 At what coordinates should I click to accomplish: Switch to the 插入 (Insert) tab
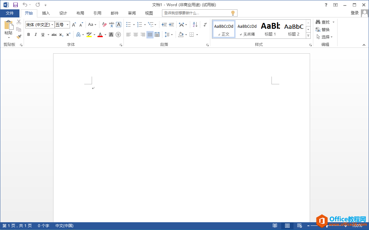(46, 13)
